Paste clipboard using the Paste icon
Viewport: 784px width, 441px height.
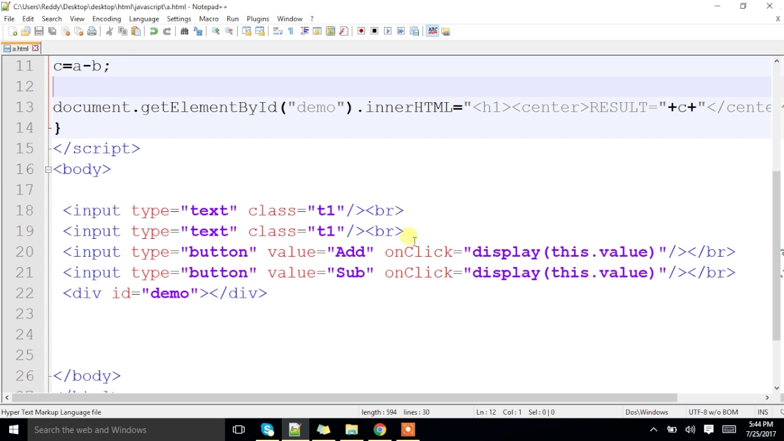(x=136, y=31)
